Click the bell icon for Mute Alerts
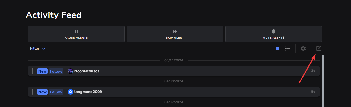Image resolution: width=351 pixels, height=107 pixels. [x=273, y=32]
